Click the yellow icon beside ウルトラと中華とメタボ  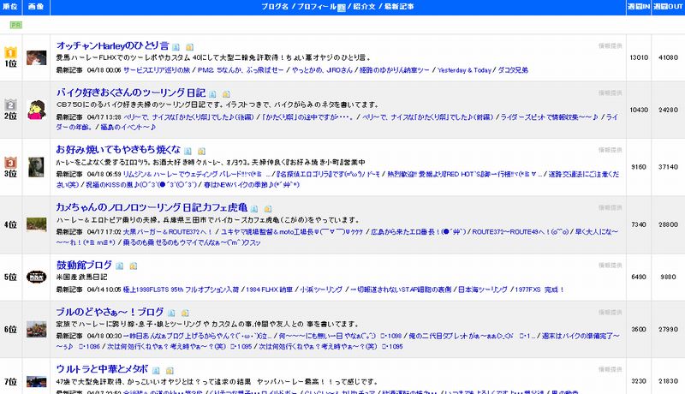[x=170, y=370]
